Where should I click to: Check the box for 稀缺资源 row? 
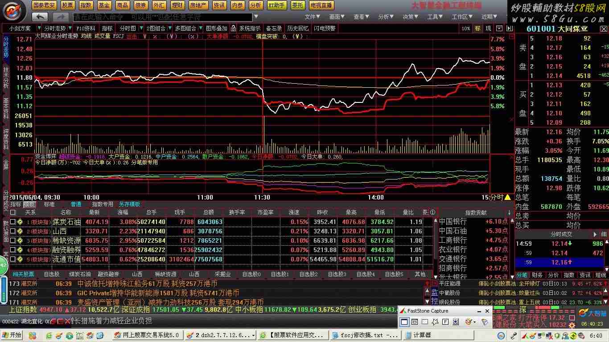[x=13, y=240]
